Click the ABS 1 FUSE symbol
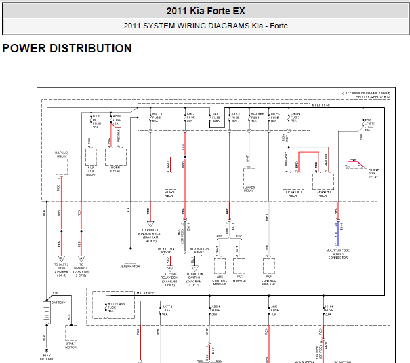Viewport: 410px width, 363px height. point(209,310)
